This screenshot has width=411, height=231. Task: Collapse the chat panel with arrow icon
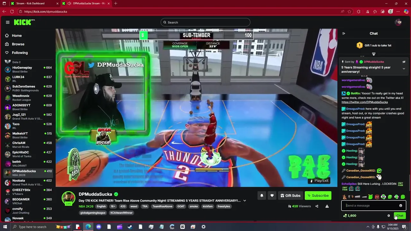344,33
